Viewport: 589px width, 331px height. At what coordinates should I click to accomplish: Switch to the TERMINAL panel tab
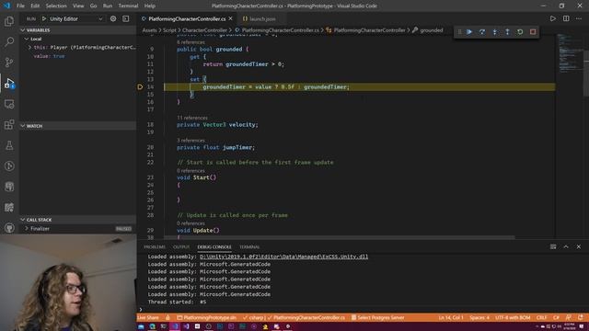pyautogui.click(x=249, y=247)
